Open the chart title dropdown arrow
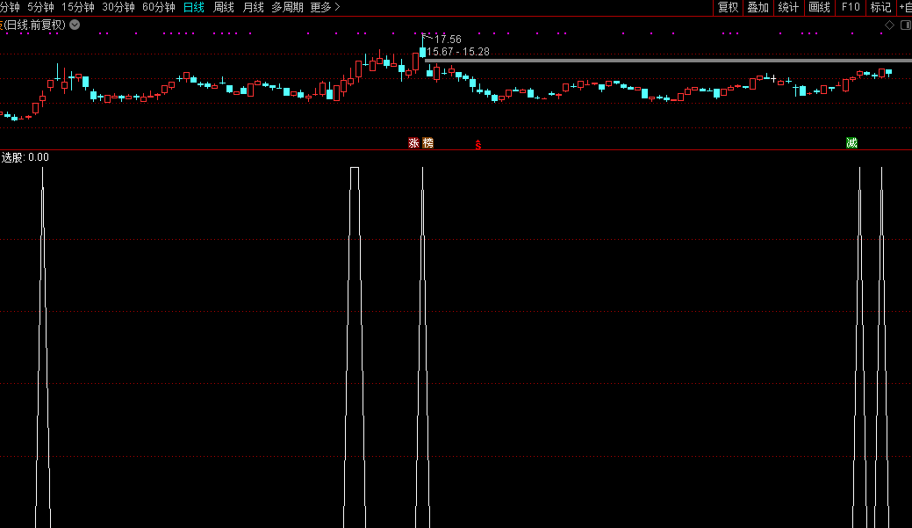912x528 pixels. 75,25
